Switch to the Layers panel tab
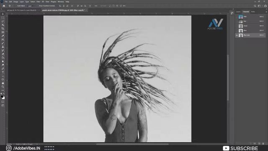Image resolution: width=268 pixels, height=151 pixels. pos(238,12)
